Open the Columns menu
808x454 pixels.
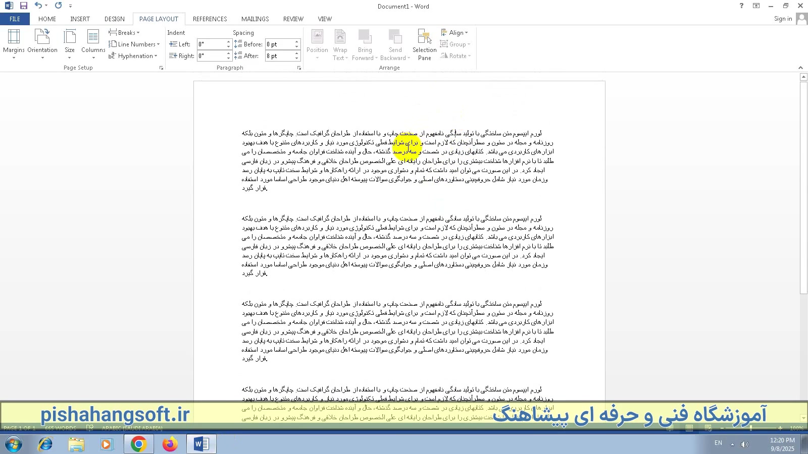click(x=93, y=44)
